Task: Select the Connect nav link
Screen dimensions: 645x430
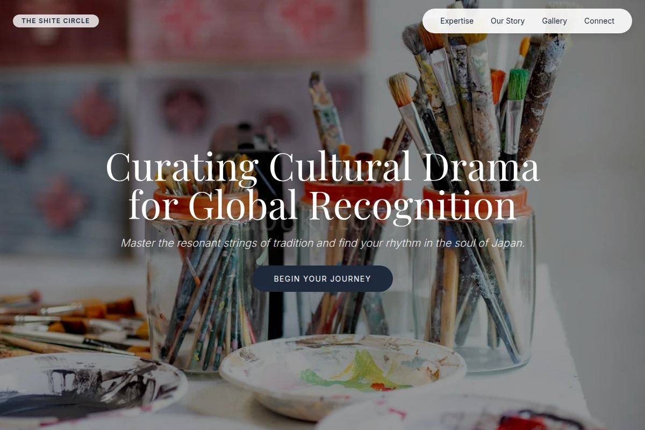Action: point(599,21)
